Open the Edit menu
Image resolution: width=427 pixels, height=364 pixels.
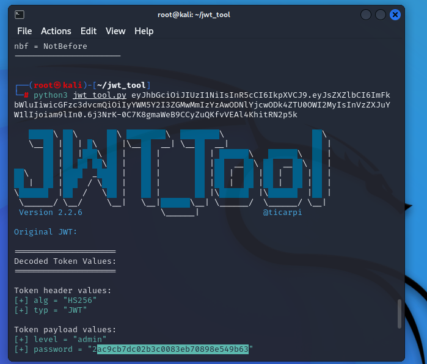(x=89, y=31)
